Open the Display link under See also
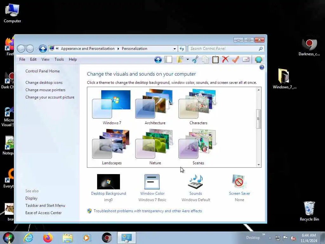 [31, 198]
